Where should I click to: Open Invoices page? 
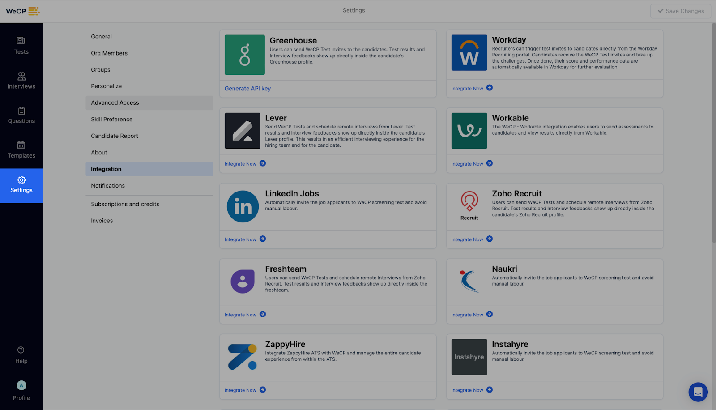(149, 221)
